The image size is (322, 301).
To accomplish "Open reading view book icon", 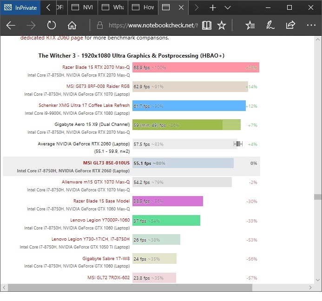I will point(207,25).
